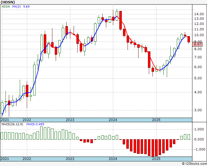
Task: Click the 1.000 MACD axis label
Action: click(x=199, y=129)
